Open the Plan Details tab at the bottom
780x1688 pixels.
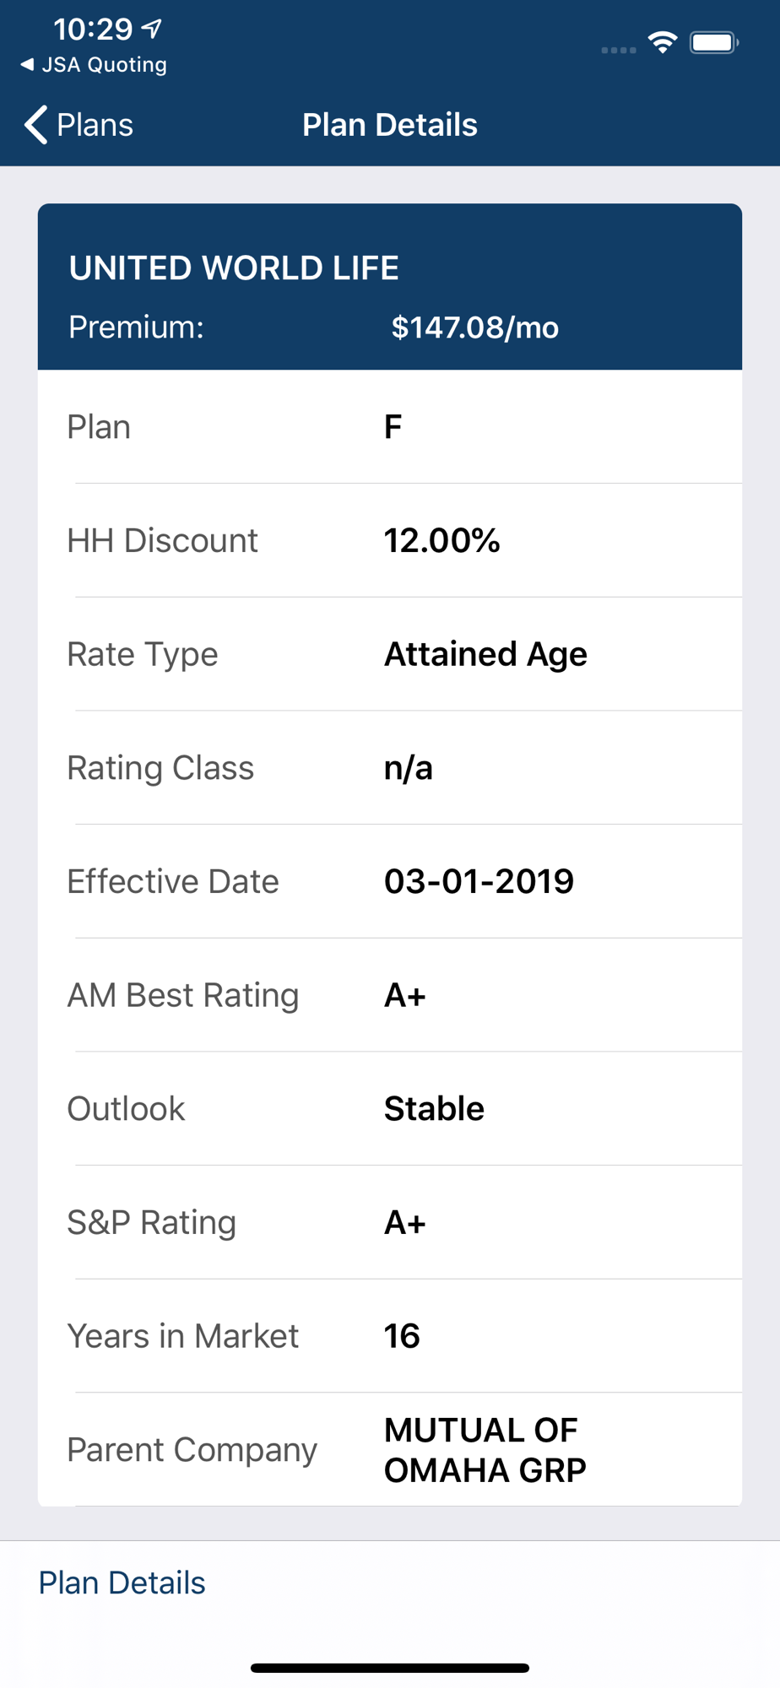point(122,1582)
